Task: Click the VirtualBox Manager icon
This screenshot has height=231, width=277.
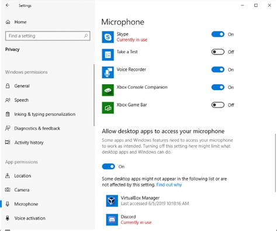Action: 112,201
